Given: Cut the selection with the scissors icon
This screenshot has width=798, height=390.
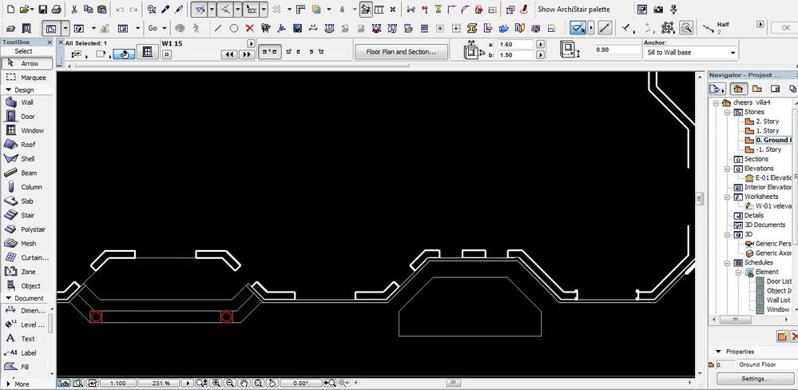Looking at the screenshot, I should (x=73, y=9).
